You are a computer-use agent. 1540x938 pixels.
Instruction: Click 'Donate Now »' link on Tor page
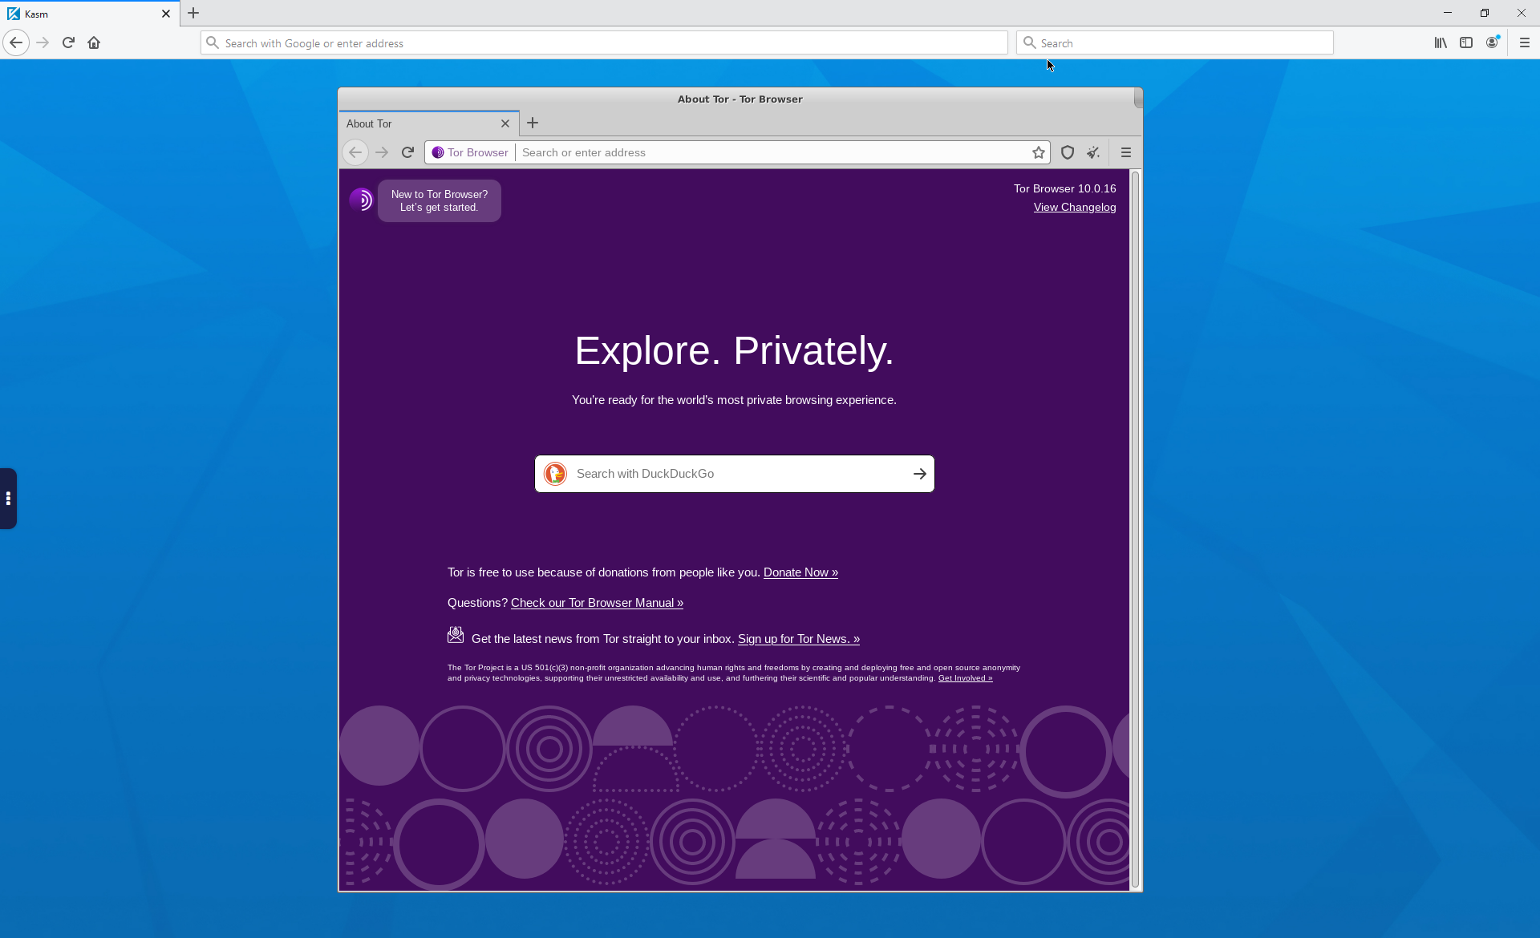click(x=800, y=571)
